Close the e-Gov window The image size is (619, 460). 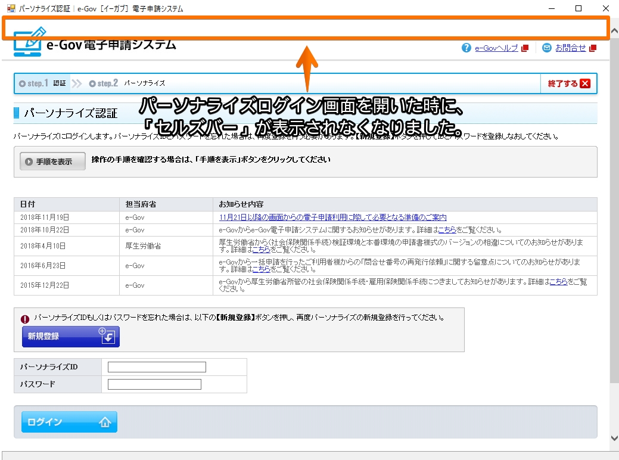tap(606, 8)
